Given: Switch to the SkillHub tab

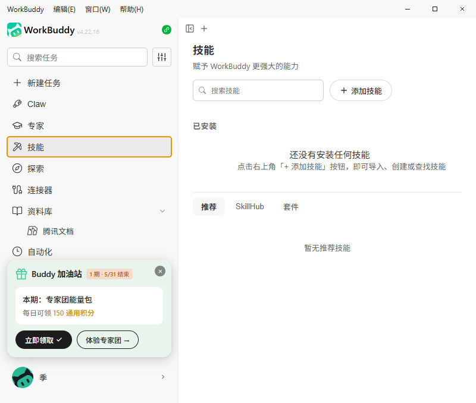Looking at the screenshot, I should (250, 206).
